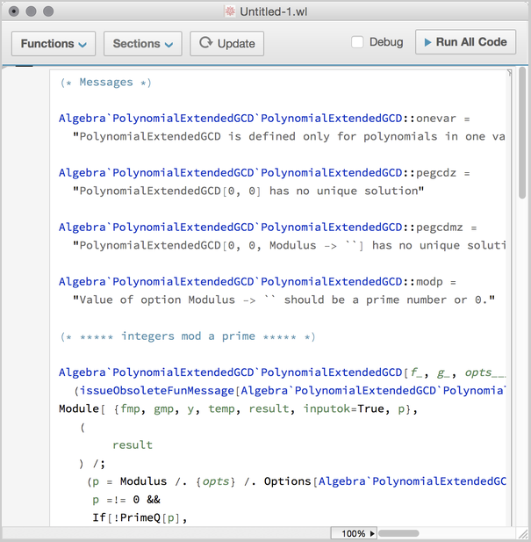This screenshot has height=542, width=531.
Task: Click the Update button
Action: (x=227, y=43)
